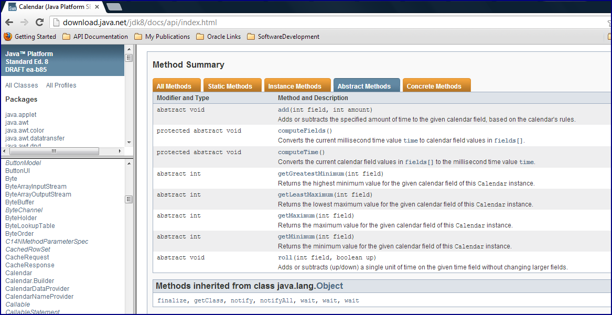Open the java.applet package
612x315 pixels.
[20, 115]
